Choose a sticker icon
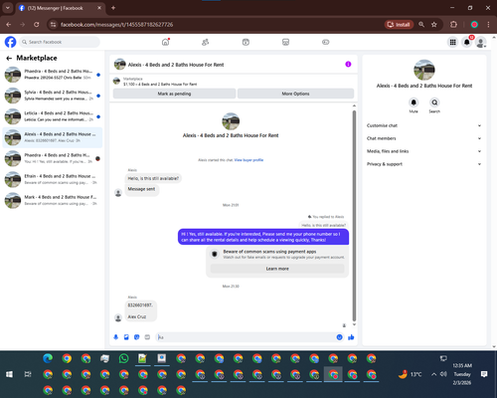The width and height of the screenshot is (497, 398). coord(137,337)
